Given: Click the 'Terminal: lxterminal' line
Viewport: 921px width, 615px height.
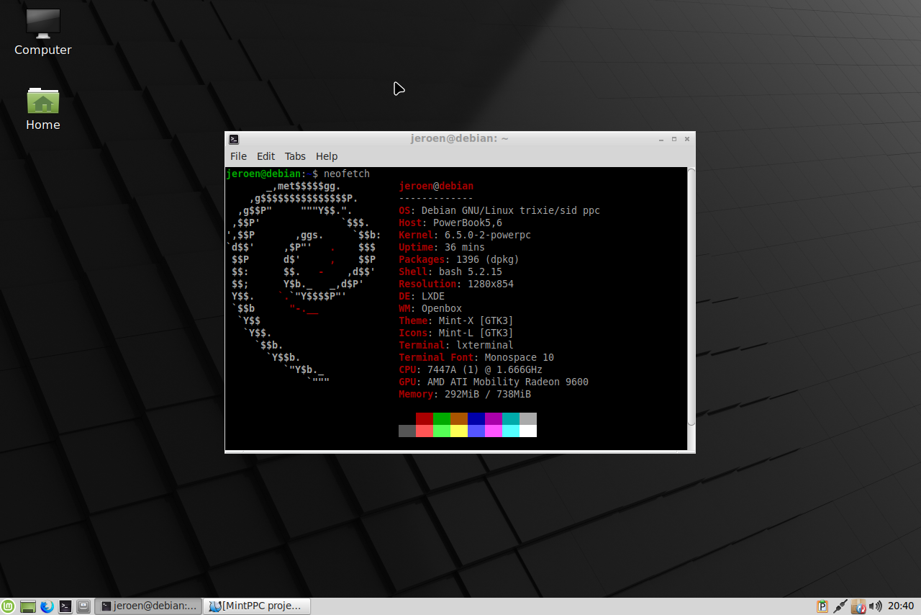Looking at the screenshot, I should (456, 345).
